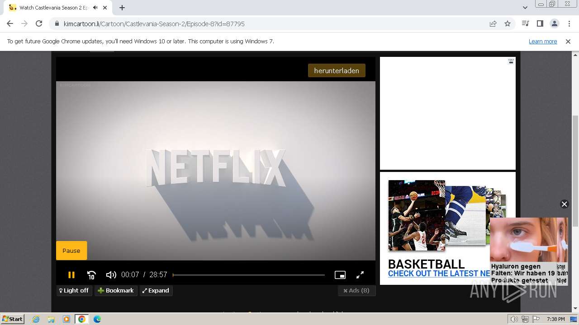Bookmark this episode
Screen dimensions: 579x325
[x=116, y=291]
